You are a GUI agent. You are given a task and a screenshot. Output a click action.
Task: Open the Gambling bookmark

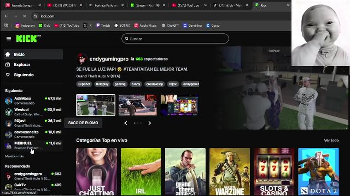click(x=192, y=25)
